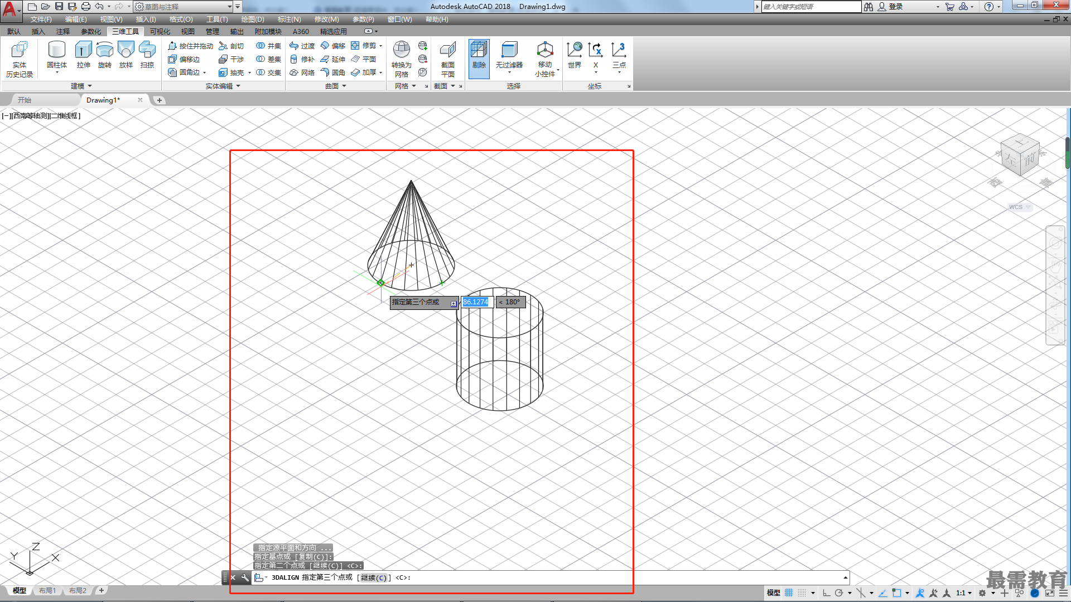Click the Thicken (加厚) tool
The width and height of the screenshot is (1071, 602).
tap(363, 72)
